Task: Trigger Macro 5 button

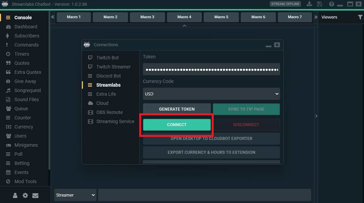Action: (x=221, y=17)
